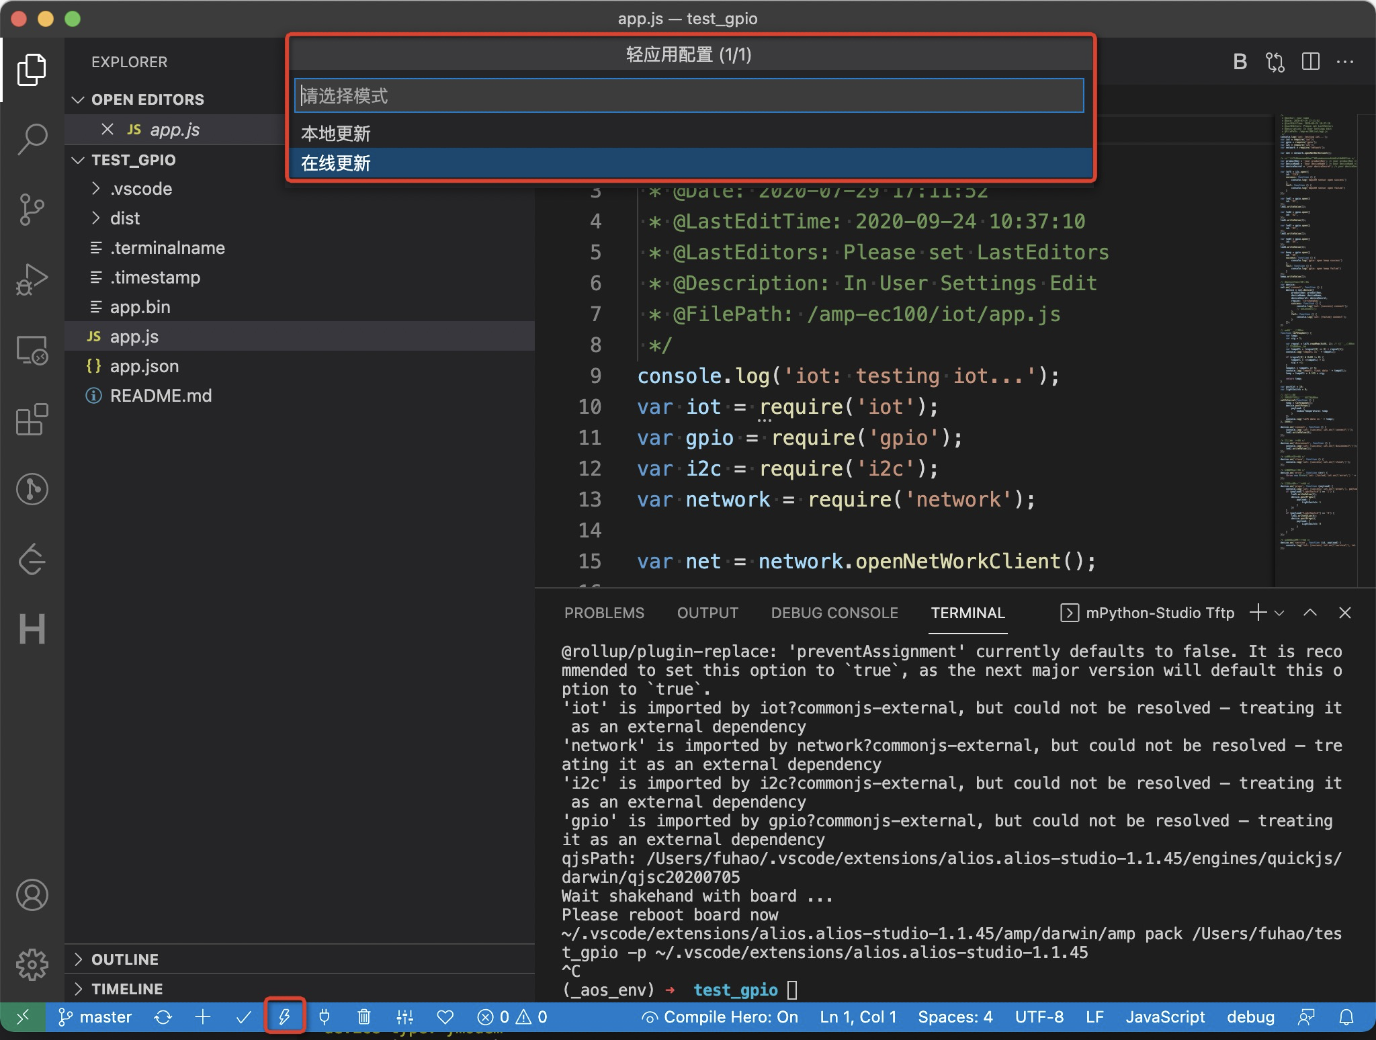Open the Git graph circular icon
Screen dimensions: 1376x1040
[x=32, y=489]
